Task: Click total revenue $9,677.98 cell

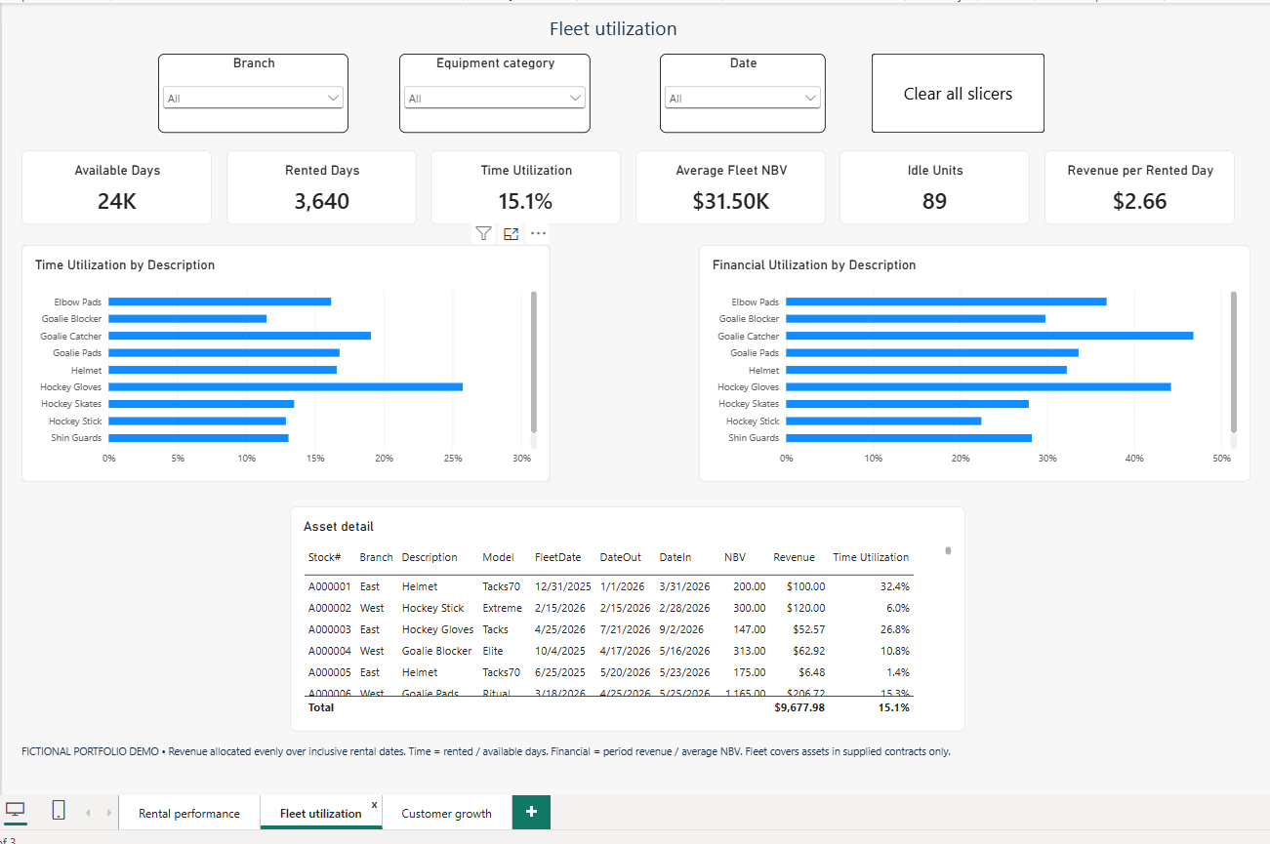Action: coord(799,707)
